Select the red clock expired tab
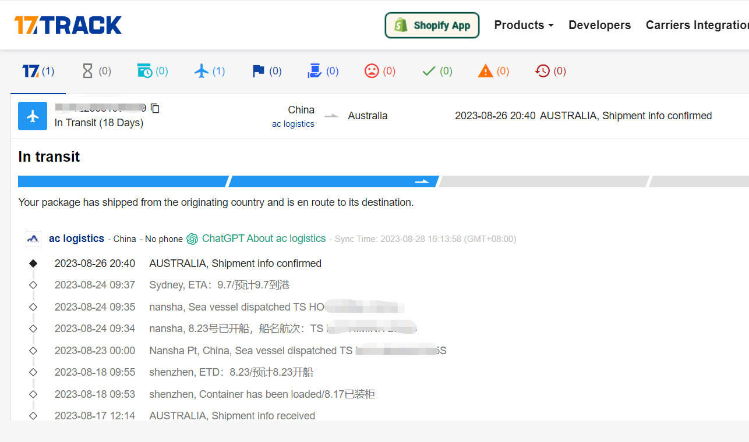Image resolution: width=749 pixels, height=442 pixels. pos(550,71)
